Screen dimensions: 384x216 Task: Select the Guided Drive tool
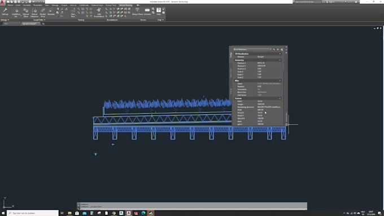point(43,12)
